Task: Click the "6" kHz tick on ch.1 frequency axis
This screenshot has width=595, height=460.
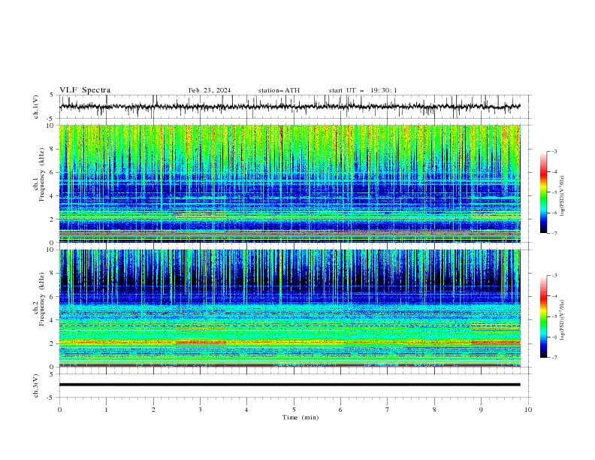Action: pyautogui.click(x=53, y=172)
